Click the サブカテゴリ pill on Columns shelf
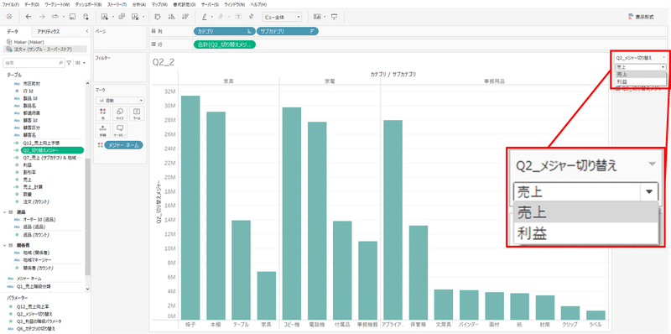Screen dimensions: 671x334 coord(288,31)
